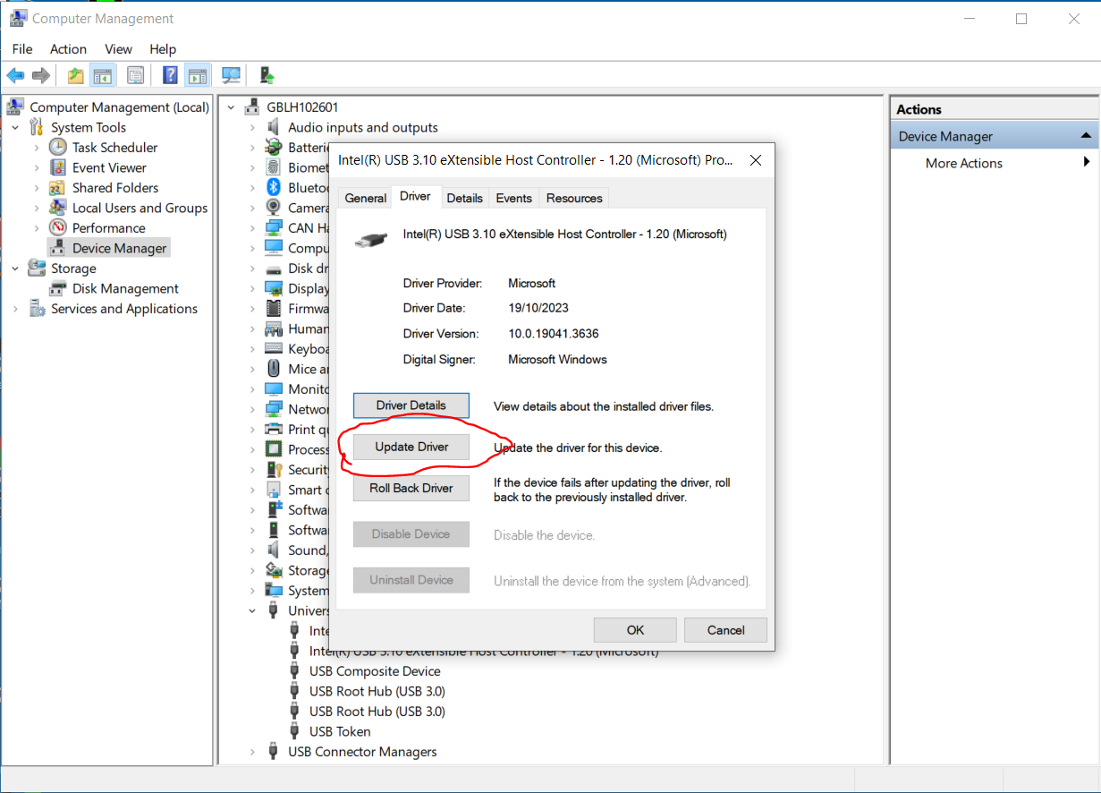Select the first USB Root Hub (USB 3.0)
Viewport: 1101px width, 793px height.
377,691
